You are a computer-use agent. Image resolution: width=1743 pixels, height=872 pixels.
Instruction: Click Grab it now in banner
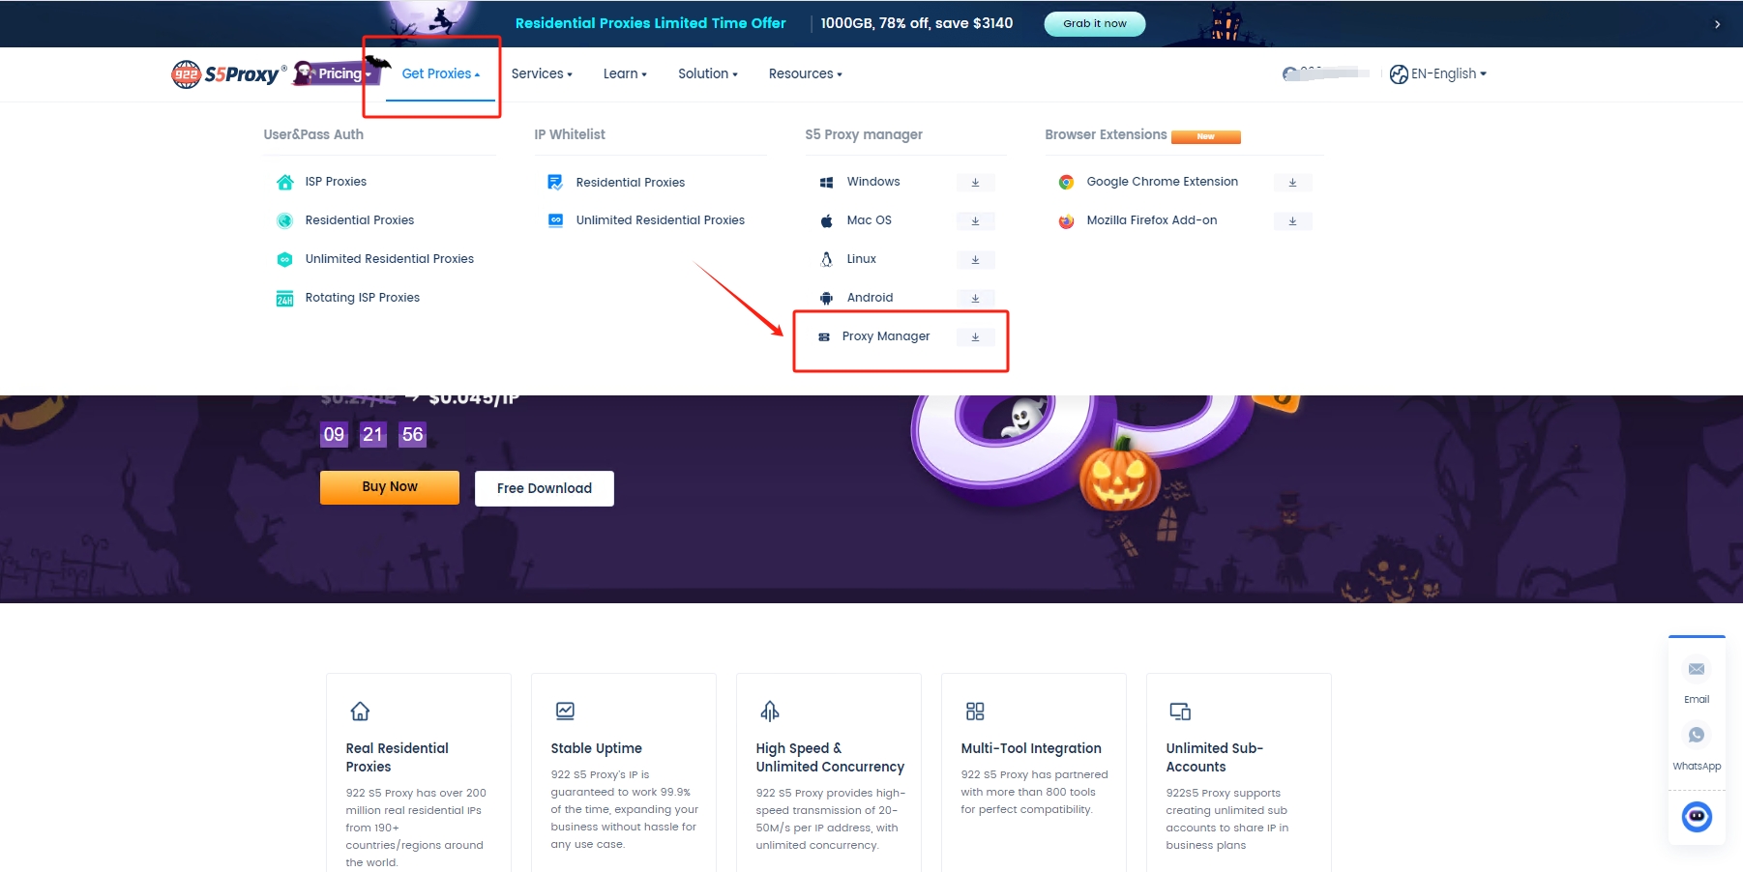click(1094, 24)
